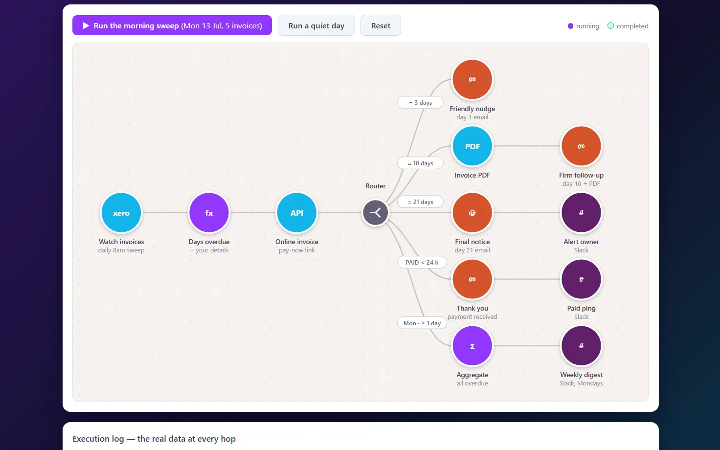Click the purple running legend dot

[570, 26]
